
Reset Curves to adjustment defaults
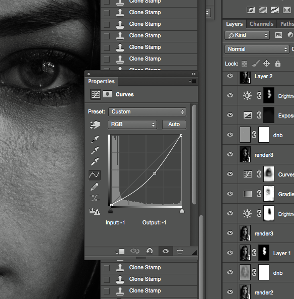[150, 251]
